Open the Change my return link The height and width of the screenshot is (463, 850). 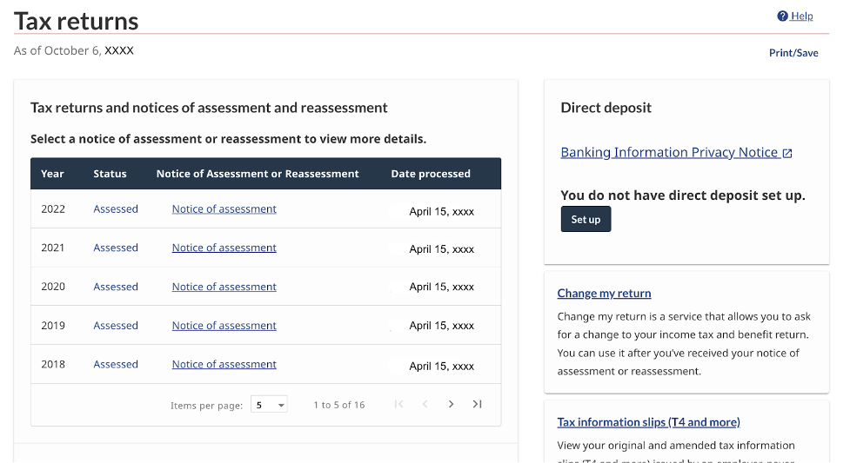click(604, 294)
